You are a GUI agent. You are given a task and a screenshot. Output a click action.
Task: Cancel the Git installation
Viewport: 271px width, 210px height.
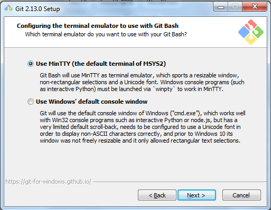[241, 195]
